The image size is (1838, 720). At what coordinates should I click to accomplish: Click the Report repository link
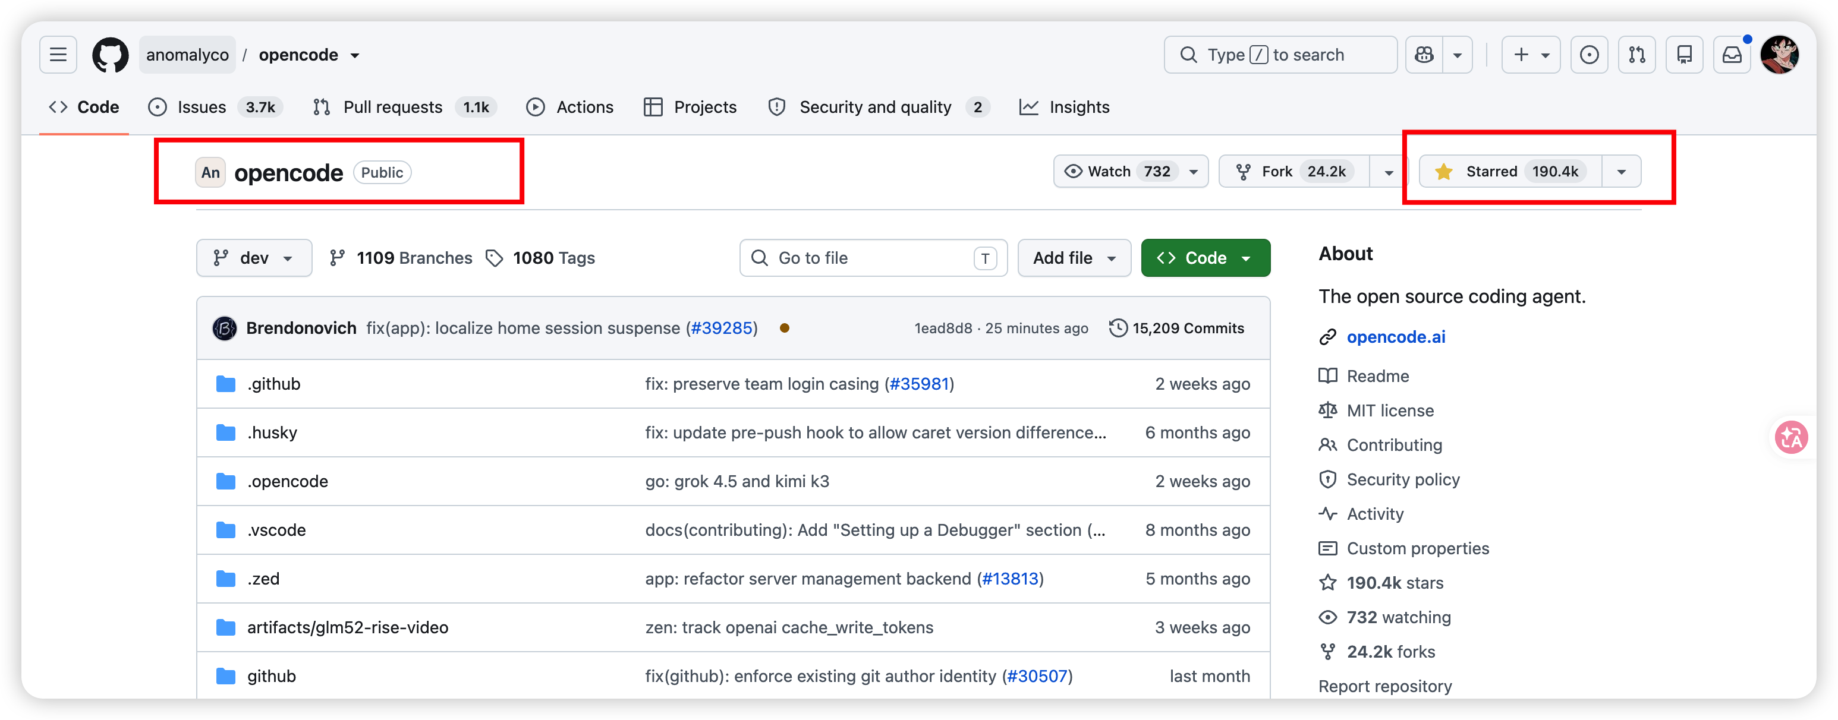click(x=1385, y=687)
